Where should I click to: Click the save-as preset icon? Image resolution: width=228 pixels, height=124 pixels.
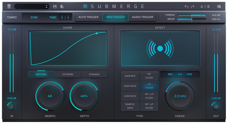(62, 7)
